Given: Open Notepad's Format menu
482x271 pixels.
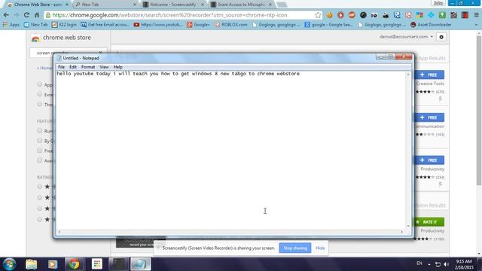Looking at the screenshot, I should point(88,67).
